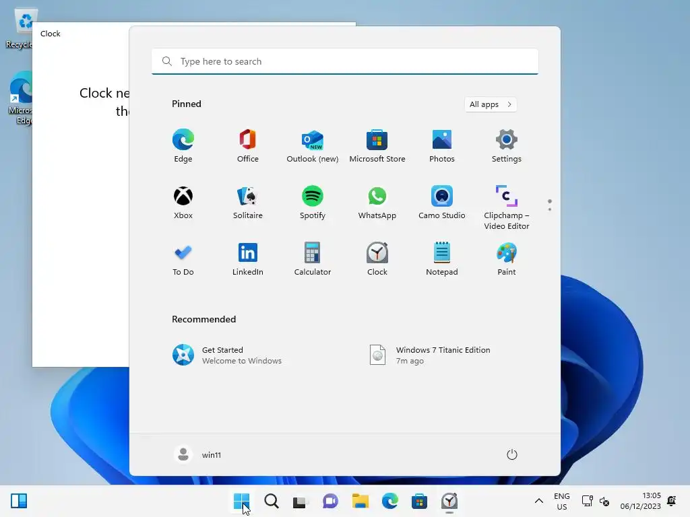Launch Edge from the taskbar
The width and height of the screenshot is (690, 517).
click(x=390, y=501)
